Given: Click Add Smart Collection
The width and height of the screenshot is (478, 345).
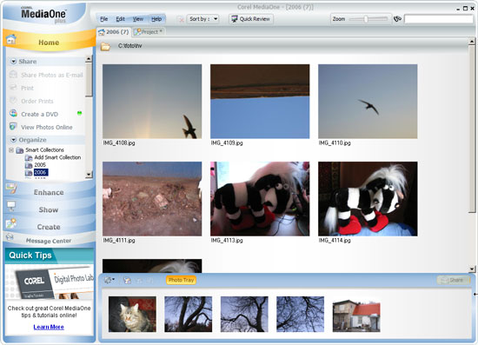Looking at the screenshot, I should 57,157.
